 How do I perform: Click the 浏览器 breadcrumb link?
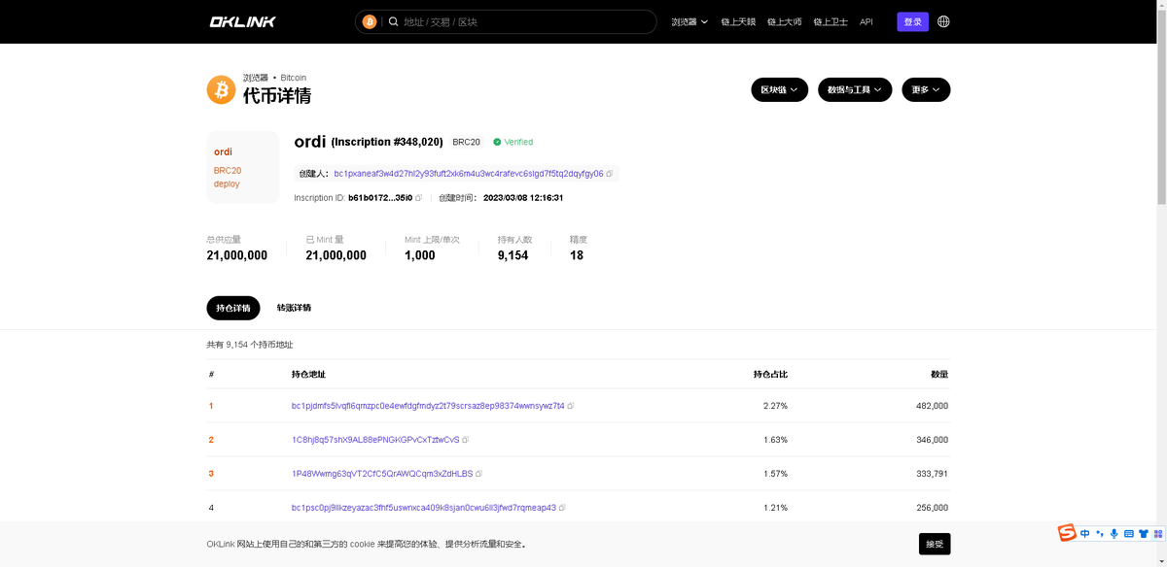[255, 78]
